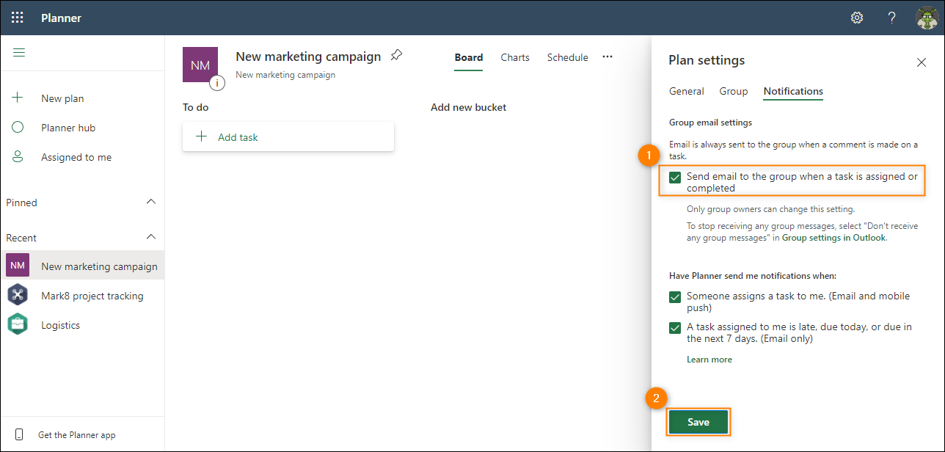The image size is (945, 452).
Task: Open the app launcher waffle icon
Action: pos(18,18)
